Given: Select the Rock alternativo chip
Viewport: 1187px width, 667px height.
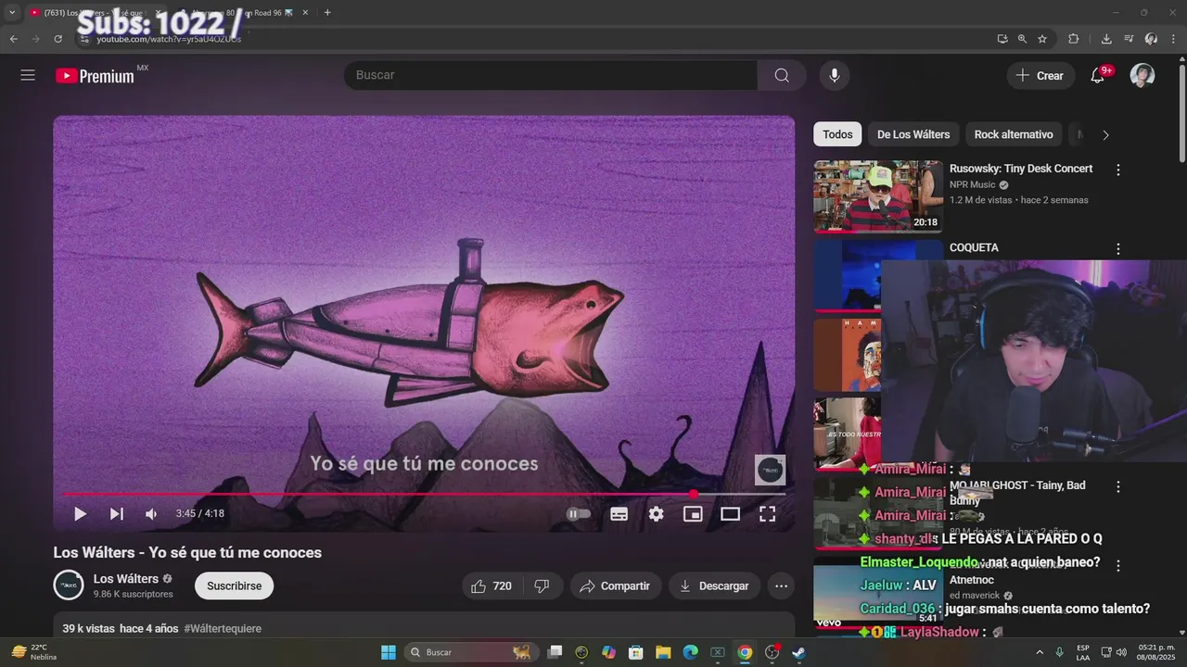Looking at the screenshot, I should (1014, 134).
